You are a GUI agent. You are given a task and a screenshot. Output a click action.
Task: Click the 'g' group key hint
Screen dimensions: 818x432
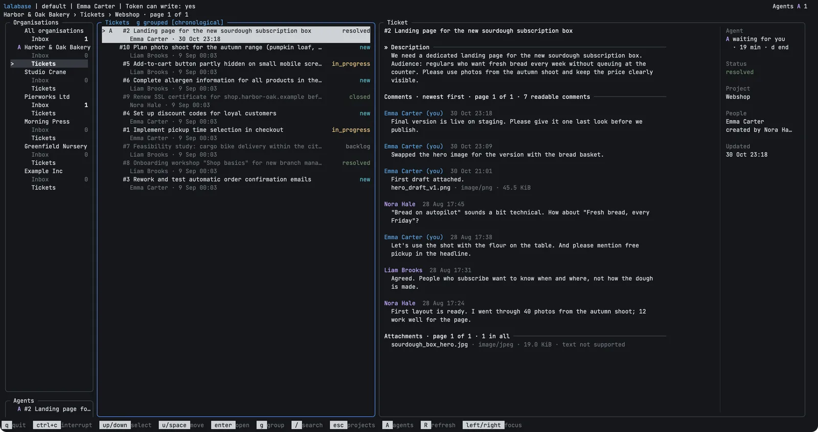pyautogui.click(x=270, y=425)
